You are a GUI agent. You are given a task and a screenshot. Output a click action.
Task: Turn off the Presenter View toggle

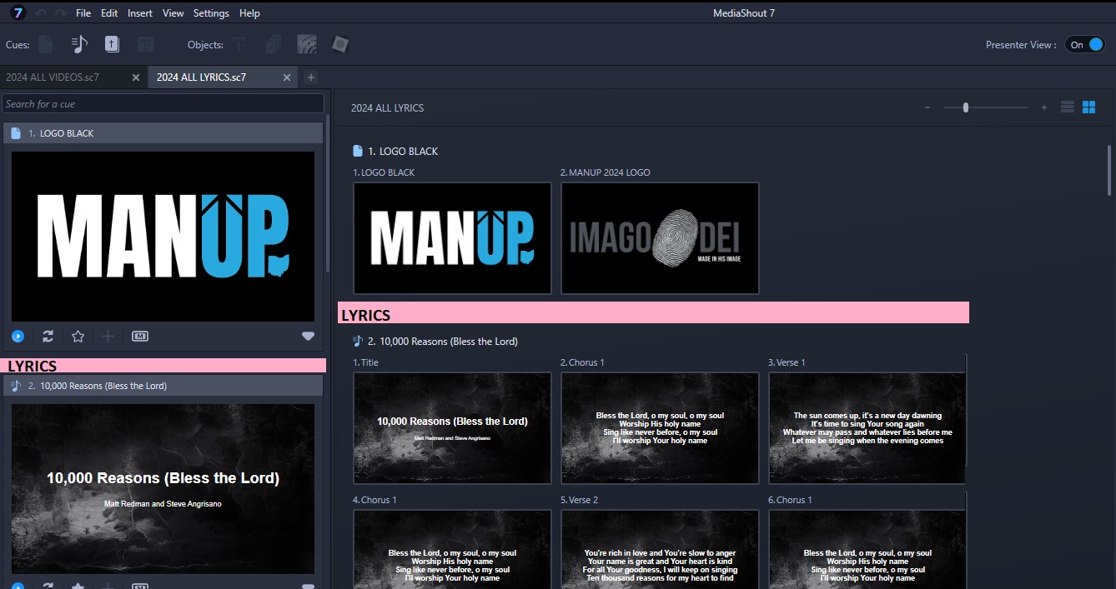[x=1084, y=45]
